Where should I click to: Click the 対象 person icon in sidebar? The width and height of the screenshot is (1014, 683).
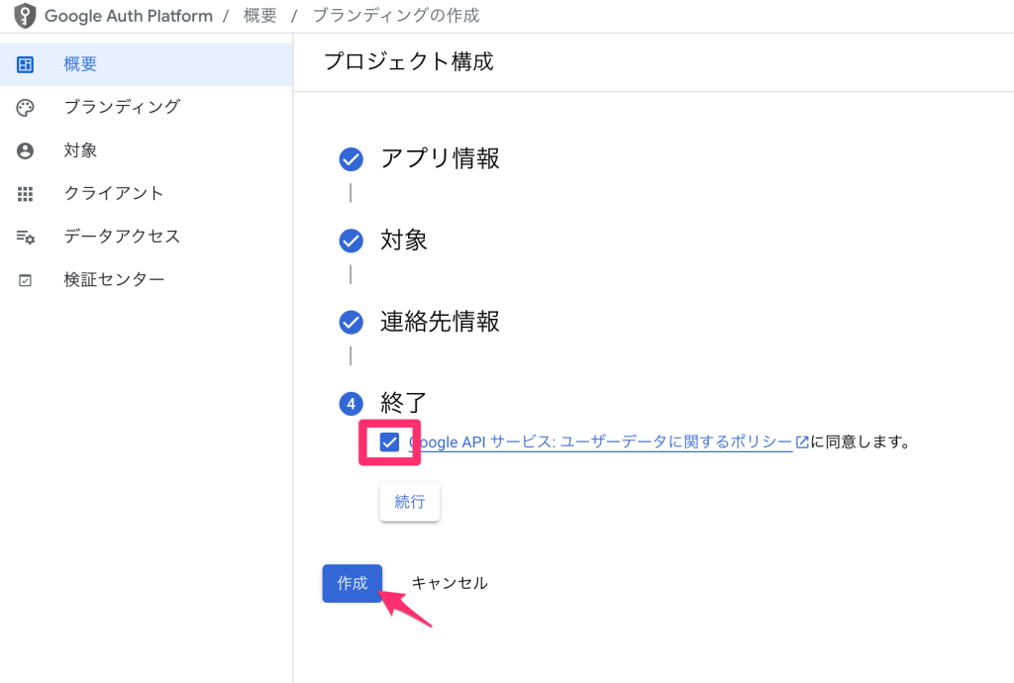(x=25, y=150)
